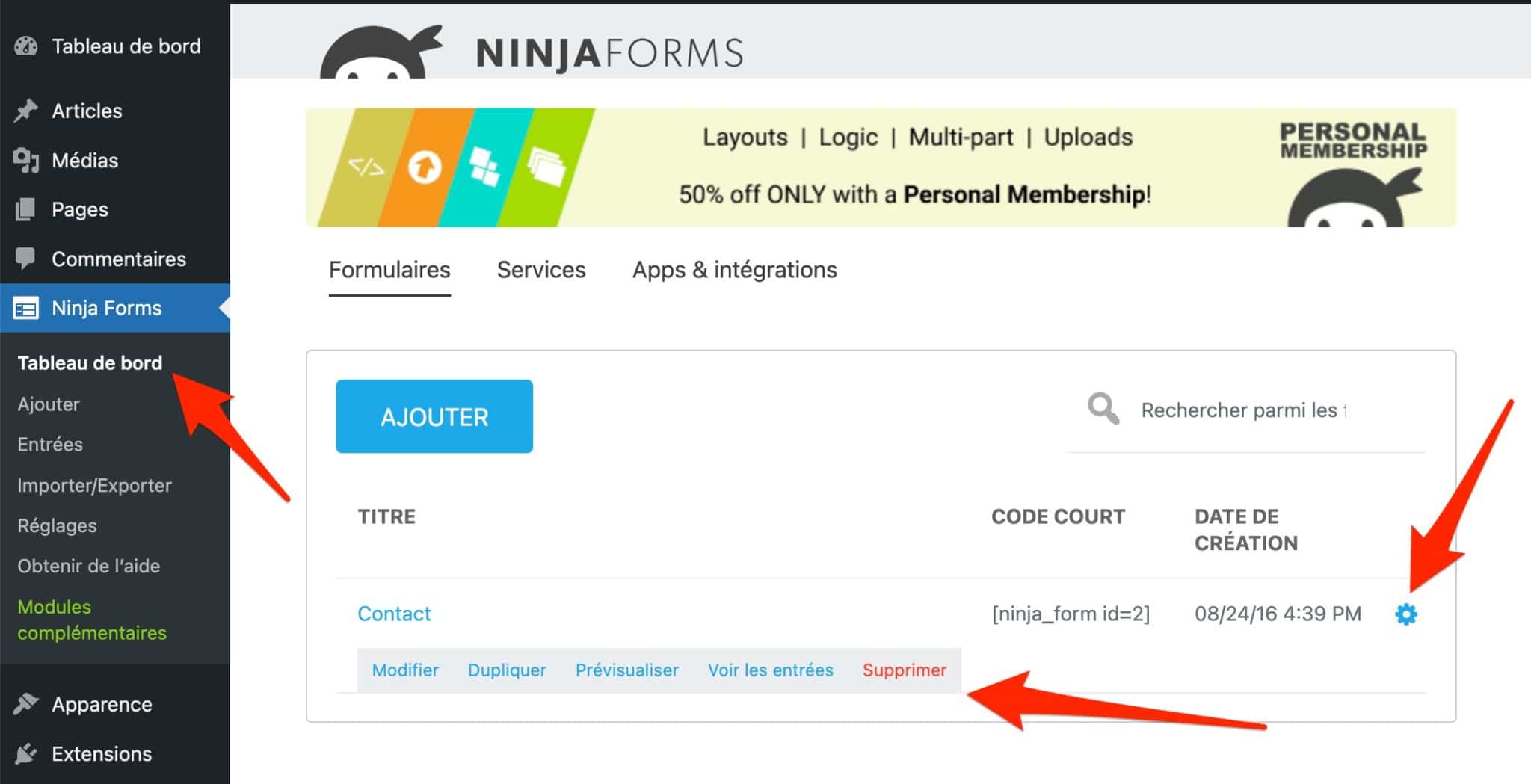
Task: Open Réglages submenu item
Action: point(57,526)
